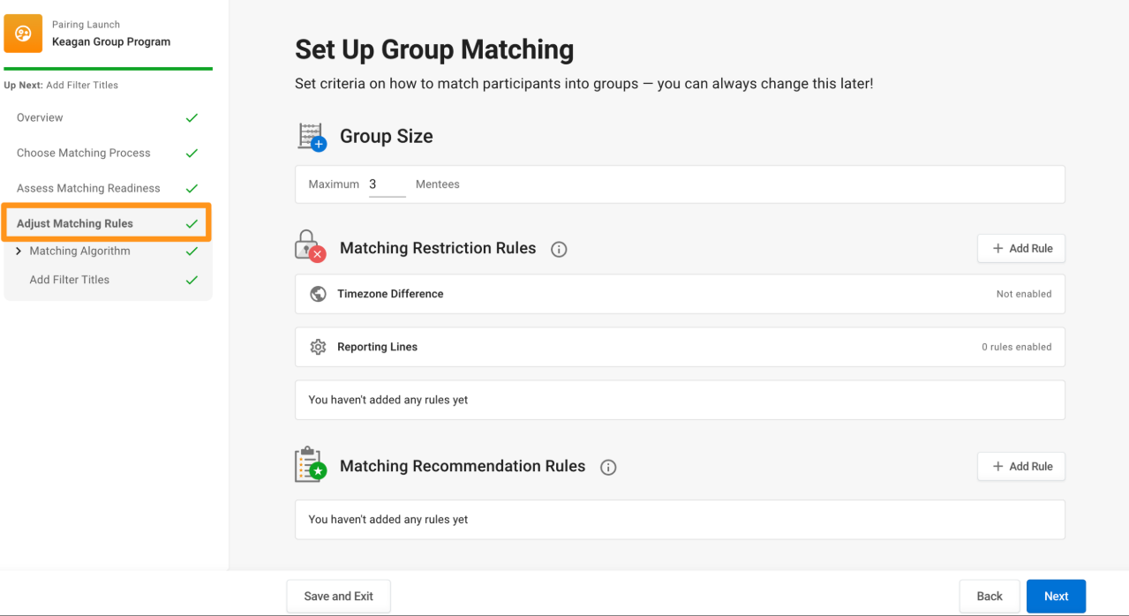
Task: Add Rule under Matching Recommendation Rules
Action: [x=1021, y=466]
